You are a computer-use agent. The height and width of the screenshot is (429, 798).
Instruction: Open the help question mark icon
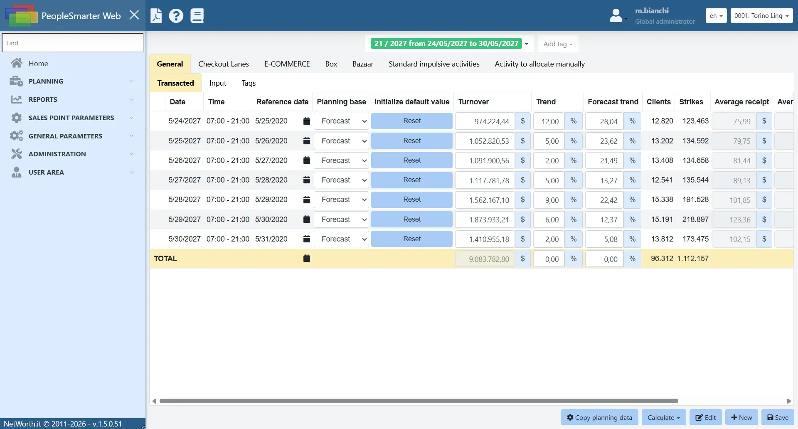[x=176, y=16]
